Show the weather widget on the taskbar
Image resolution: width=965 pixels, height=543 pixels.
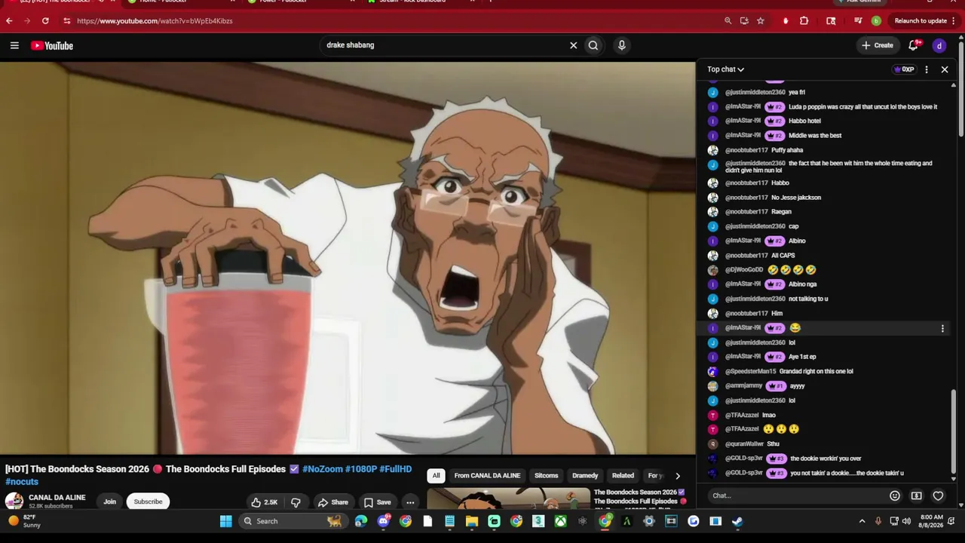click(x=26, y=521)
